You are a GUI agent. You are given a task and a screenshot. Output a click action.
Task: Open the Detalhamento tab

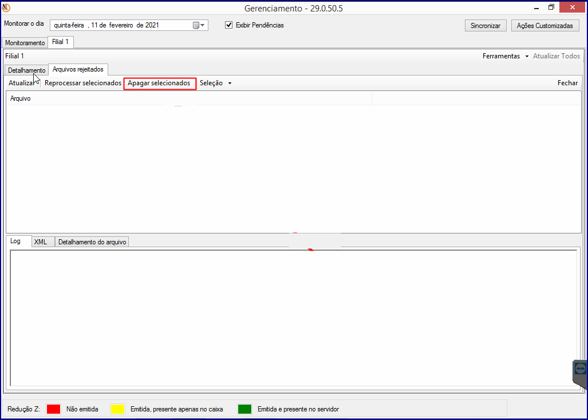tap(26, 70)
